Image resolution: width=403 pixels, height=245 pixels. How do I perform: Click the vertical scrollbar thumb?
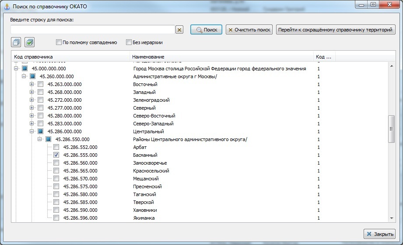391,129
